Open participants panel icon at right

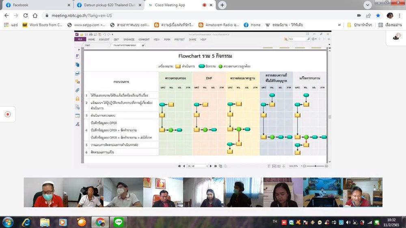[x=396, y=37]
